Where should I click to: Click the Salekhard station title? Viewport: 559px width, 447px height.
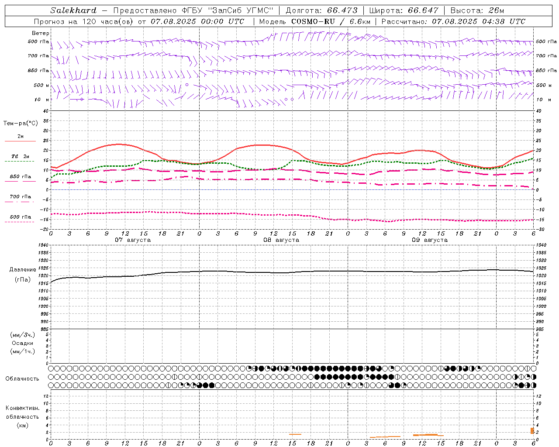tap(73, 10)
